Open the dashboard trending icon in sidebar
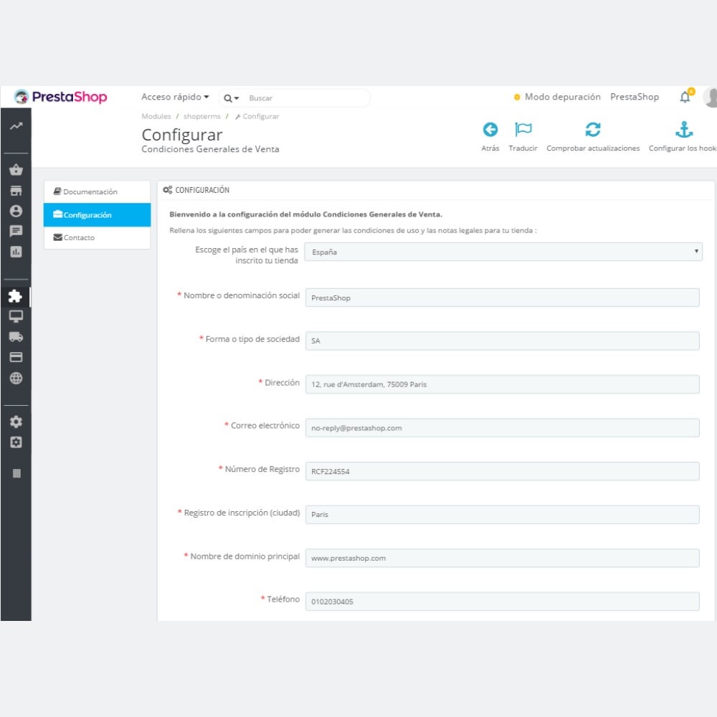This screenshot has height=717, width=717. [x=16, y=125]
